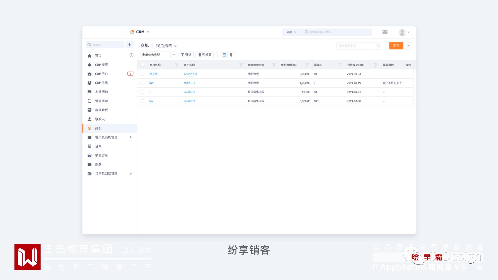Check the box for bw row

(142, 101)
